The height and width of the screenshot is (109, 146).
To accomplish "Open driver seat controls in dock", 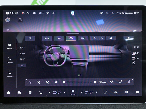I will pos(41,92).
